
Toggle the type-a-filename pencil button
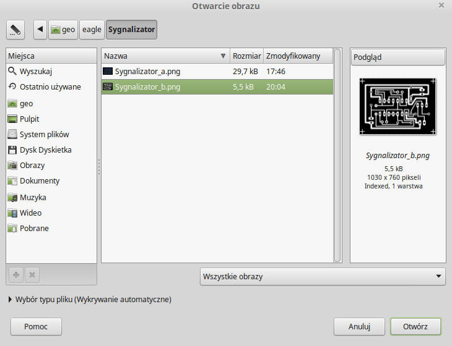[15, 29]
